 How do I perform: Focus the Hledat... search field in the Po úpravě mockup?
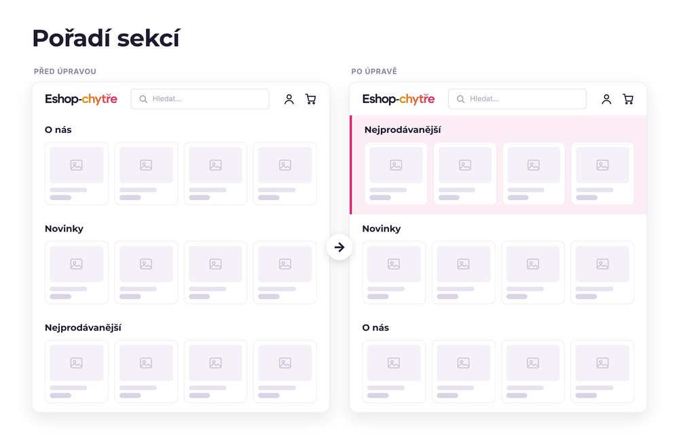click(x=517, y=99)
